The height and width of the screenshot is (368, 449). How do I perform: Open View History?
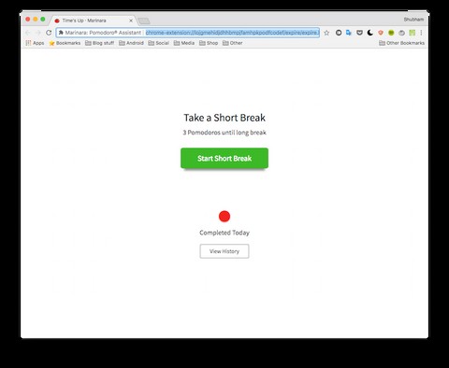pyautogui.click(x=224, y=251)
